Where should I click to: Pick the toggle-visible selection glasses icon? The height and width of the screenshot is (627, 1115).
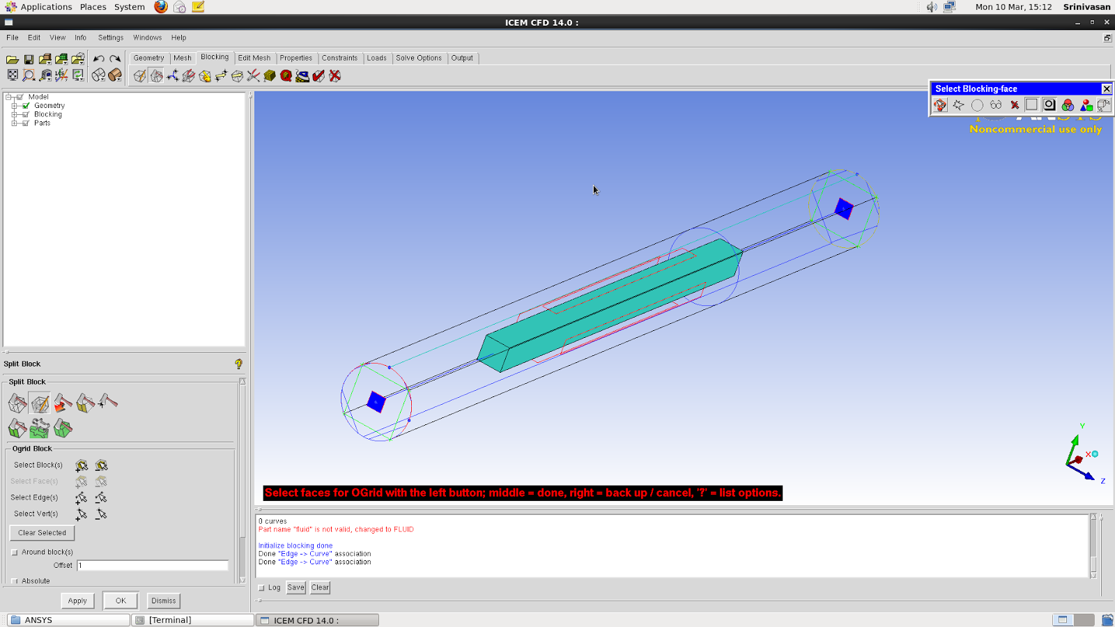996,105
